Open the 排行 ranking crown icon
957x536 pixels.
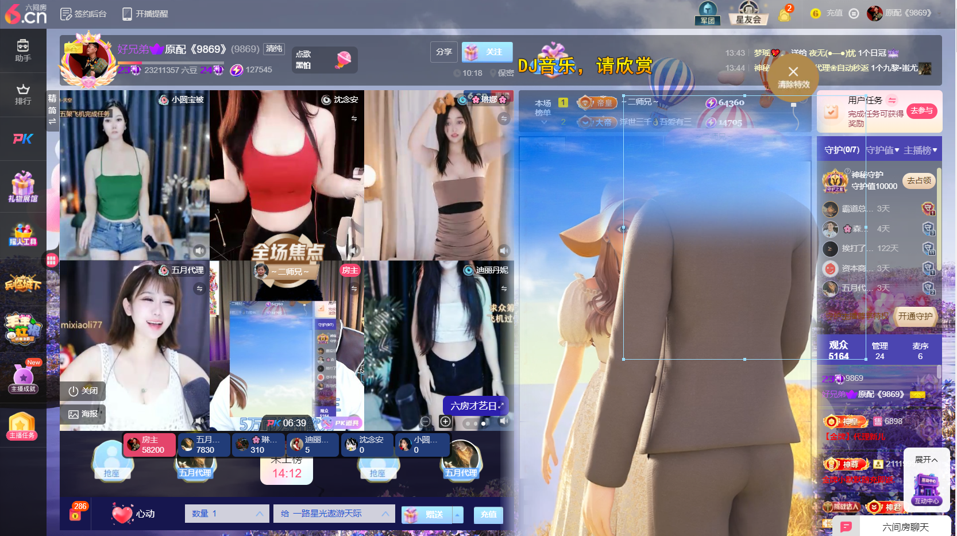coord(23,94)
